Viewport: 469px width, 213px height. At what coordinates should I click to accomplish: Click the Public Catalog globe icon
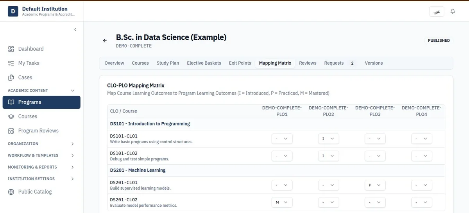(11, 192)
